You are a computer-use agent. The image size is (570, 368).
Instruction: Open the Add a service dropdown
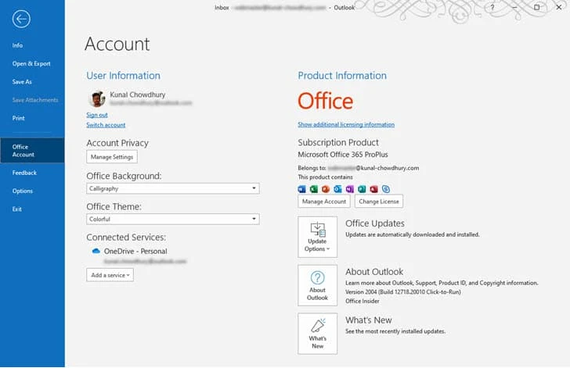coord(110,275)
